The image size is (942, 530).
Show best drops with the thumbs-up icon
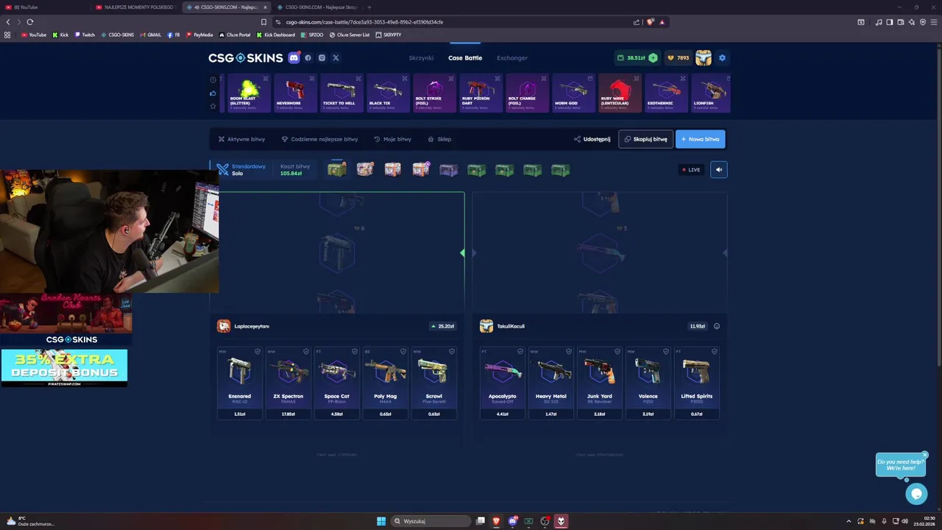(x=213, y=93)
